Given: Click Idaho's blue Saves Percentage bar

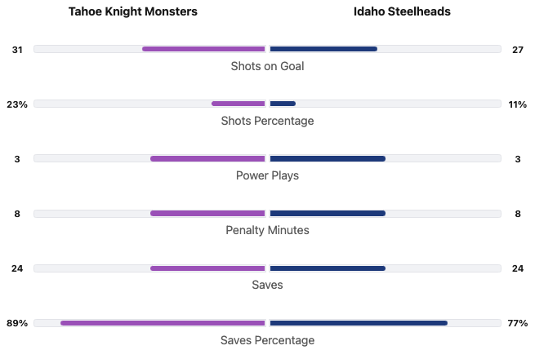Looking at the screenshot, I should point(359,323).
